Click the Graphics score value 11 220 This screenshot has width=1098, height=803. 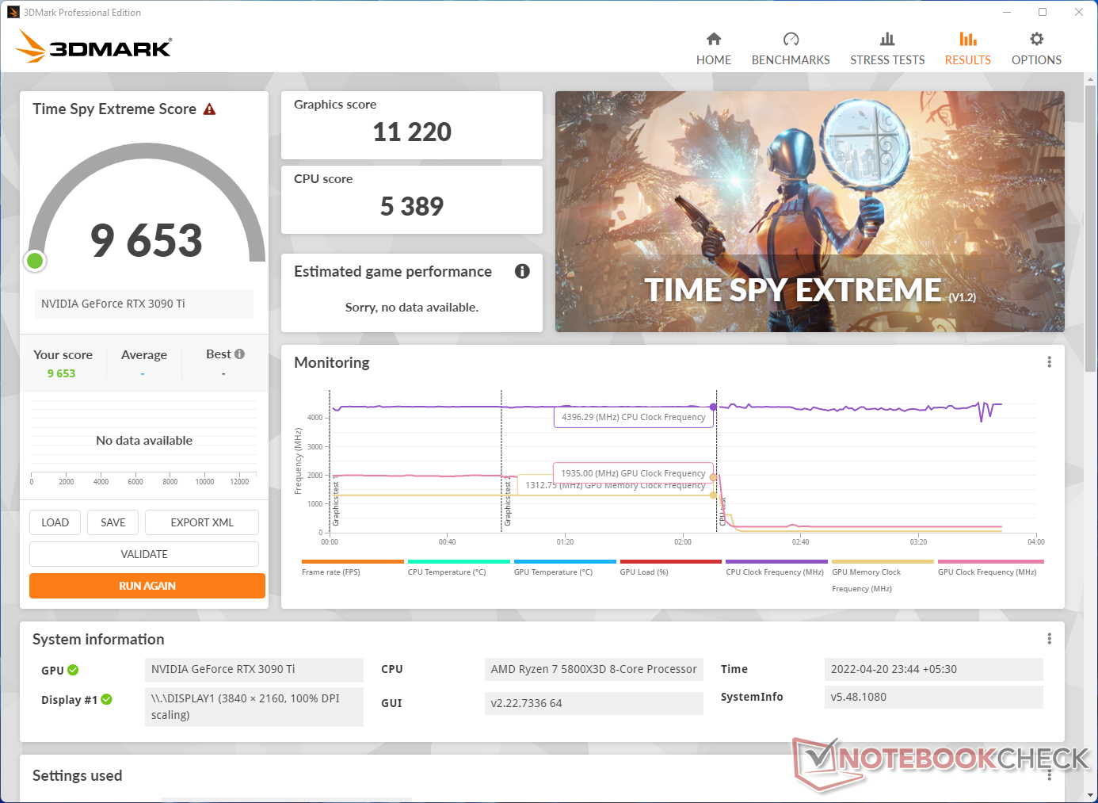pyautogui.click(x=412, y=132)
